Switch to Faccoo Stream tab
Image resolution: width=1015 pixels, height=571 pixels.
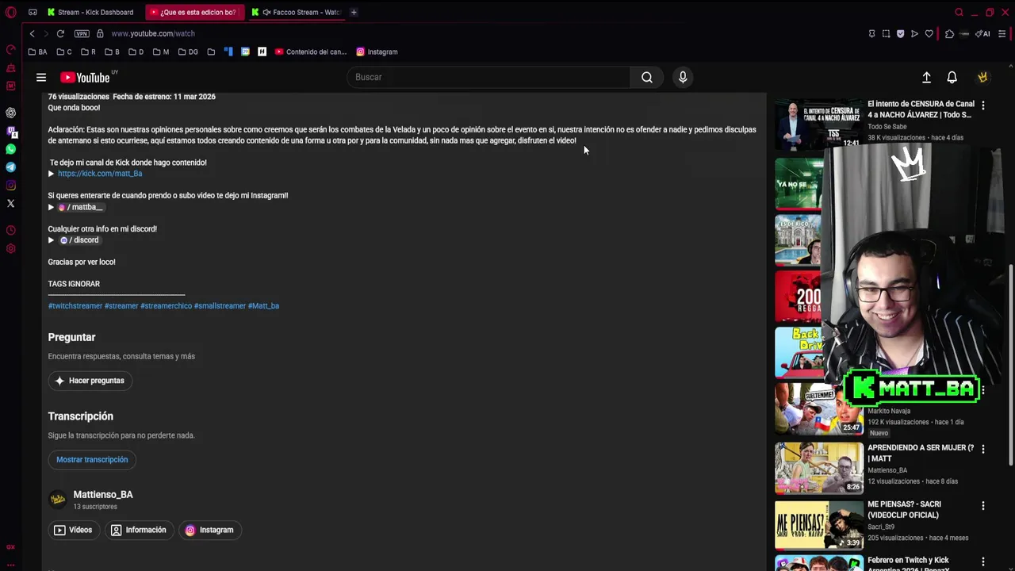[x=297, y=12]
